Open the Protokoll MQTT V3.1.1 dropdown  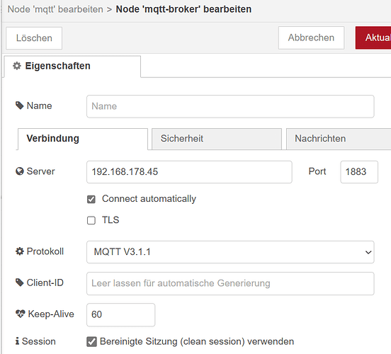coord(230,252)
